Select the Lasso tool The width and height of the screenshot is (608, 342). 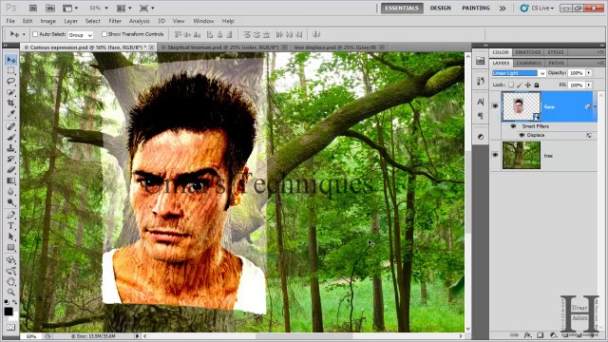click(10, 82)
